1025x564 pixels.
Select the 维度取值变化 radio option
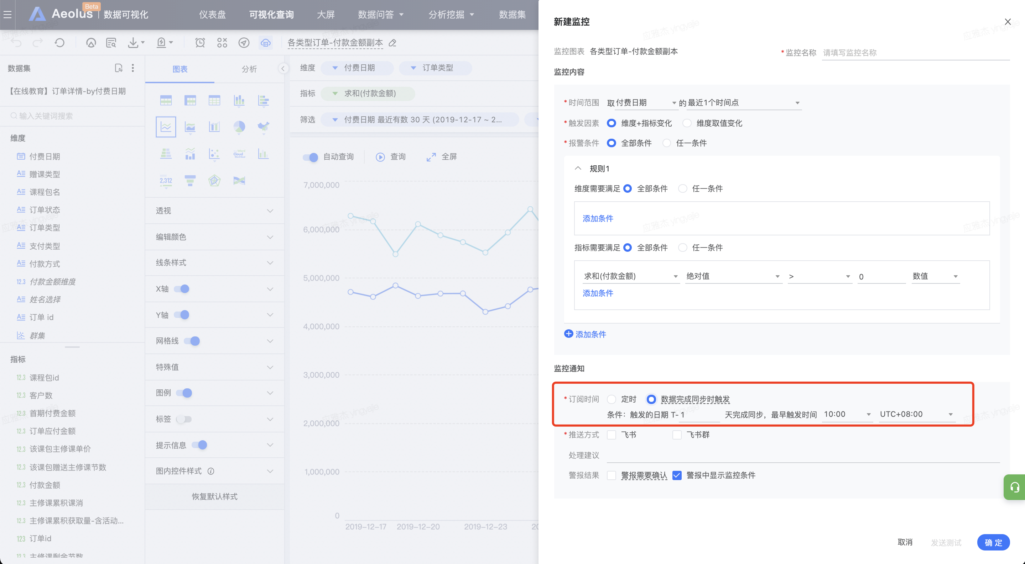pyautogui.click(x=687, y=123)
